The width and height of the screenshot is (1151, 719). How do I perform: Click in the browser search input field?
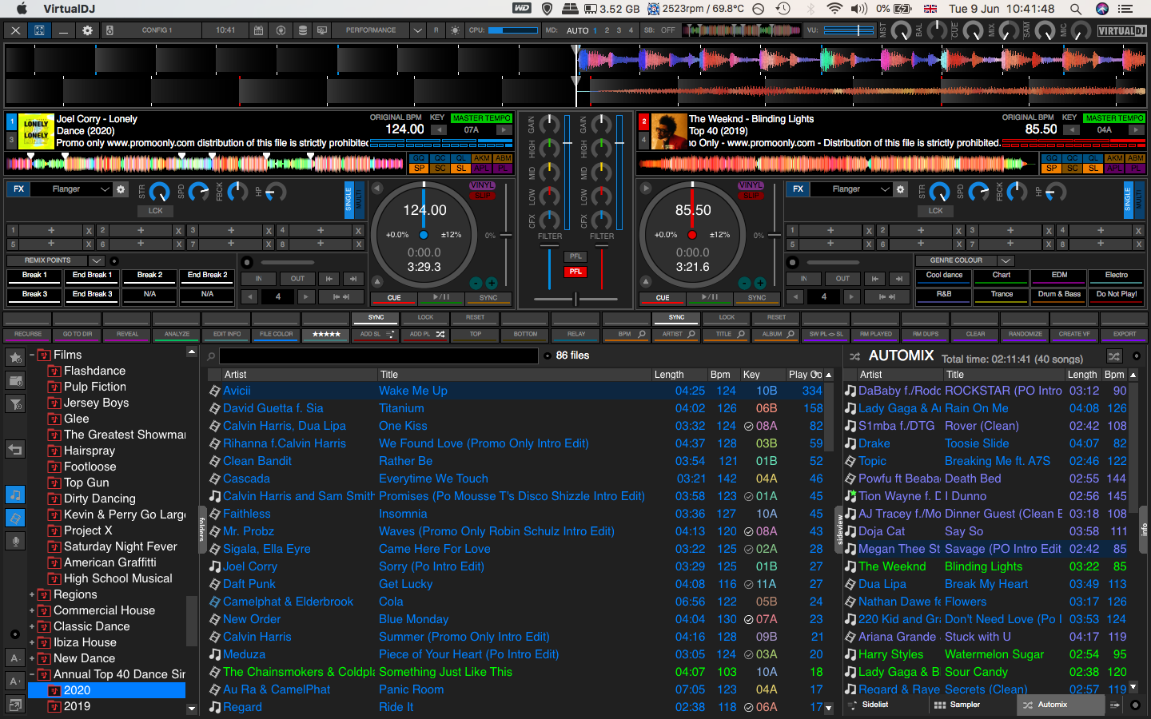[379, 356]
